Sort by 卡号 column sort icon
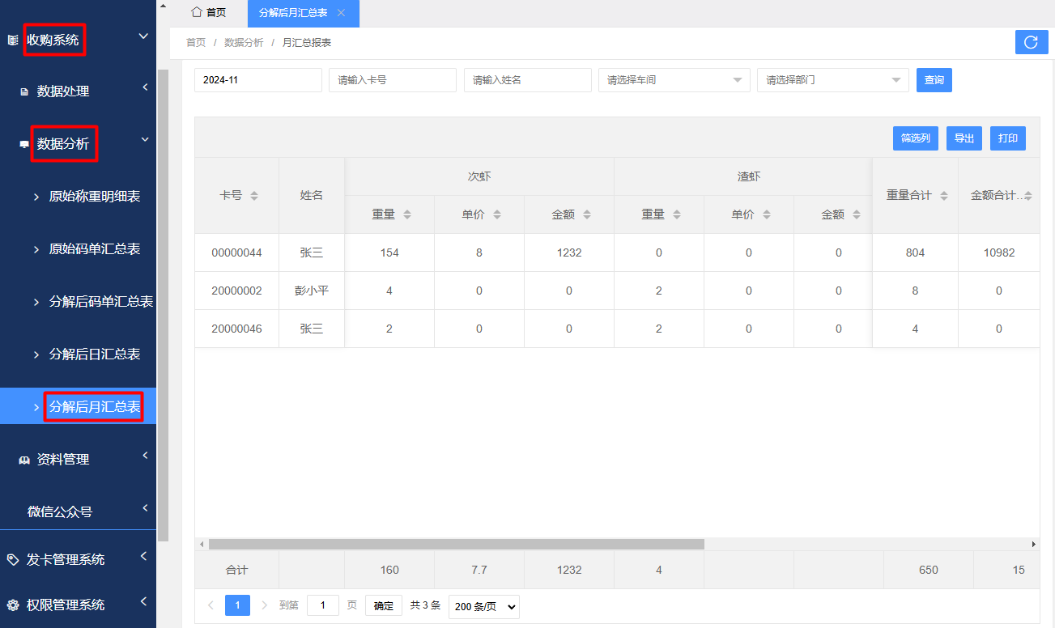The height and width of the screenshot is (628, 1055). click(x=254, y=196)
